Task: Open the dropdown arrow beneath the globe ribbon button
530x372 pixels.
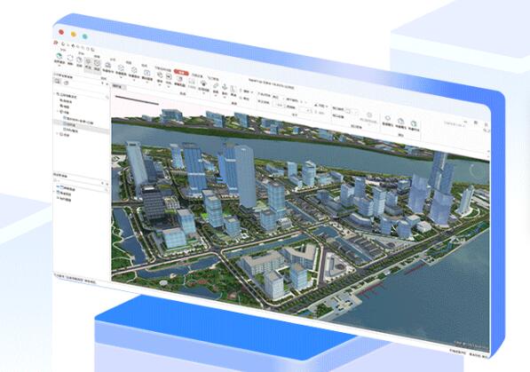Action: (x=59, y=66)
